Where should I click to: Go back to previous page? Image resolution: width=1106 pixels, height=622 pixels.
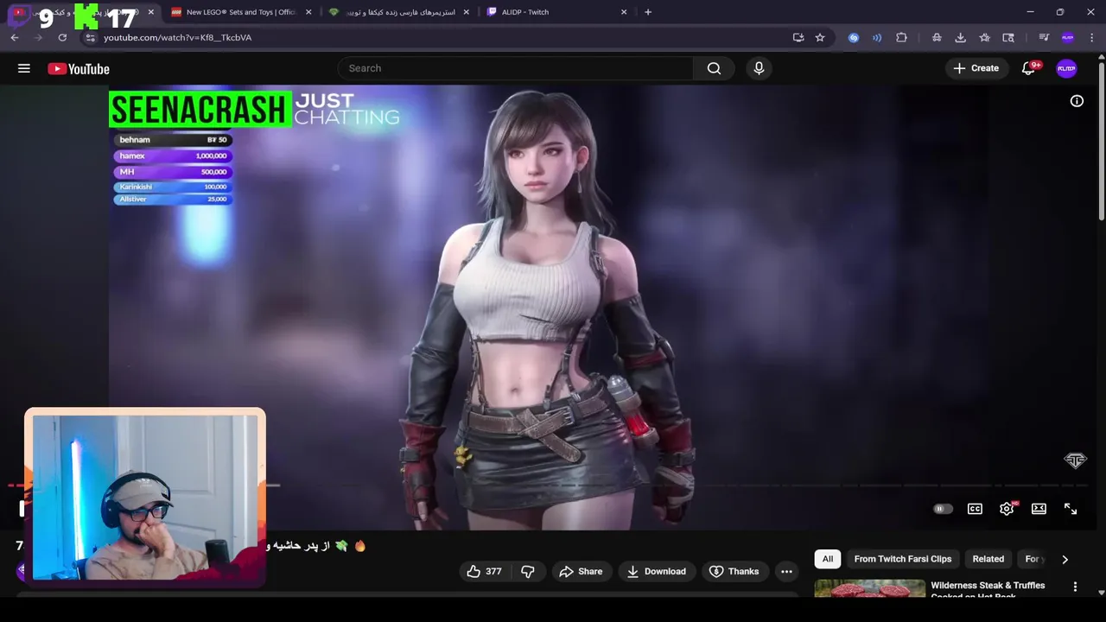coord(15,37)
